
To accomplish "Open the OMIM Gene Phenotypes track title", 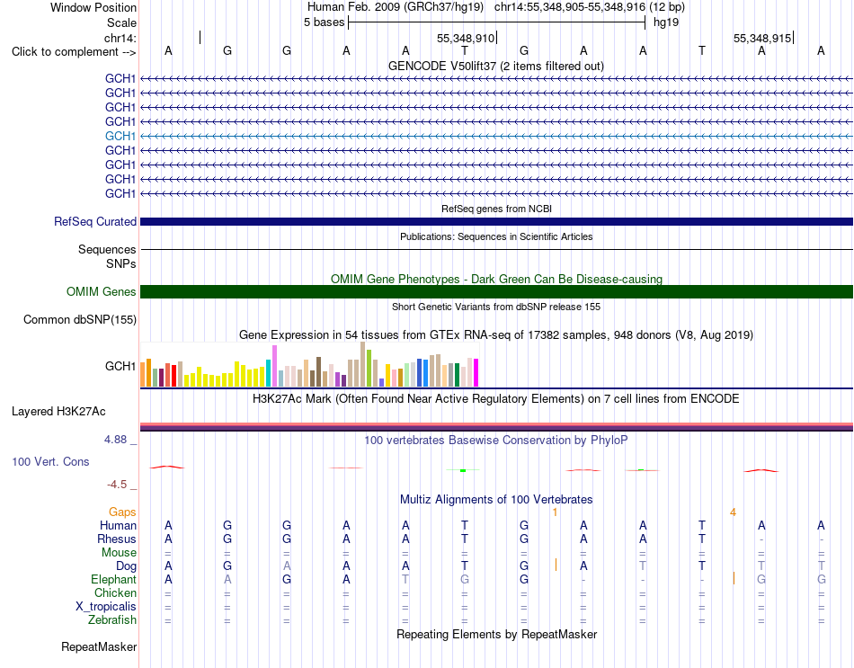I will pos(496,279).
